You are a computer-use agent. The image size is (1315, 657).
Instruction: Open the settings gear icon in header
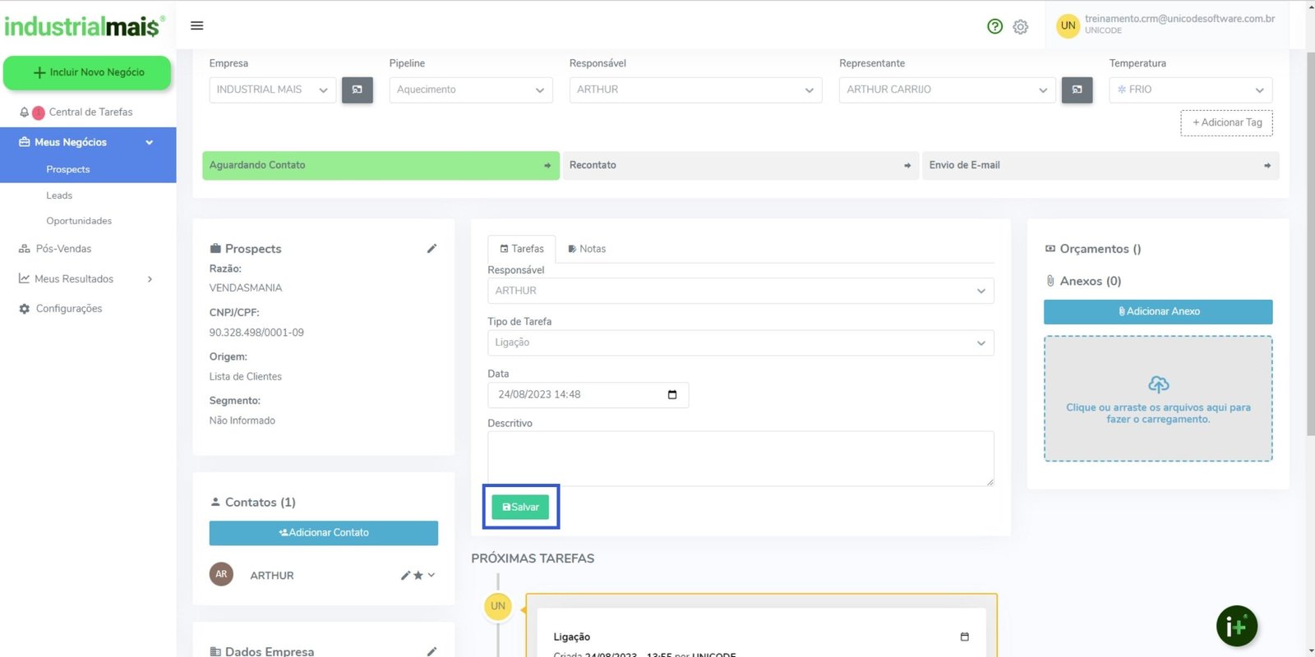click(x=1021, y=27)
